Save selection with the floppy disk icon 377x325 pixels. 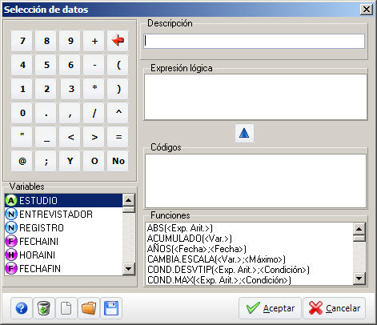coord(111,308)
